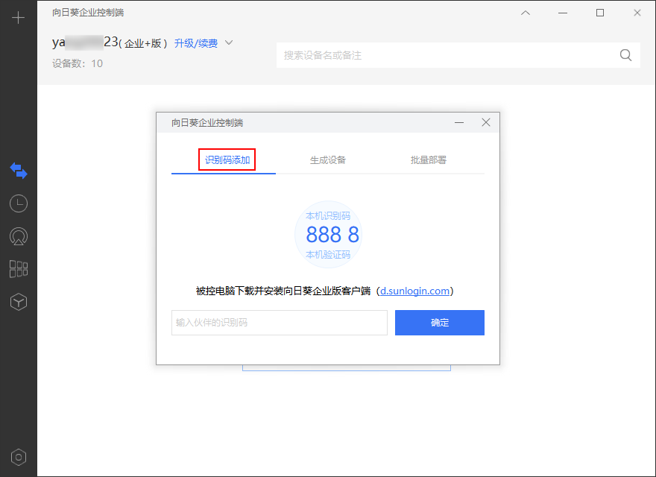Select the 识别码添加 tab

(227, 159)
